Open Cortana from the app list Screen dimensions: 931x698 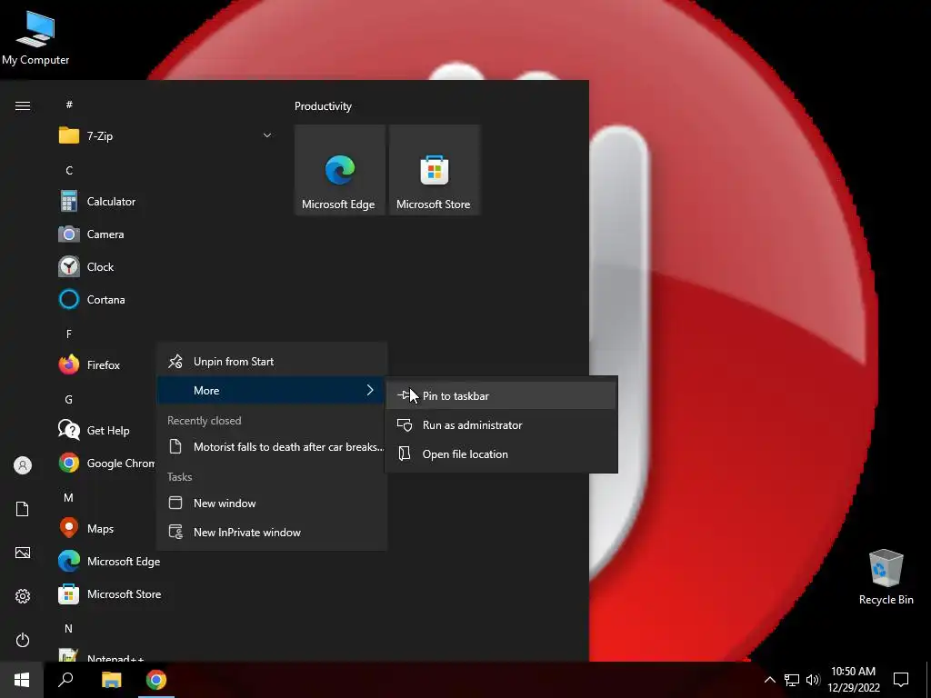pyautogui.click(x=165, y=300)
